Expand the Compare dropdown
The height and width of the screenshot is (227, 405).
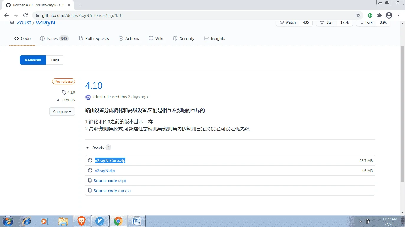(x=62, y=112)
